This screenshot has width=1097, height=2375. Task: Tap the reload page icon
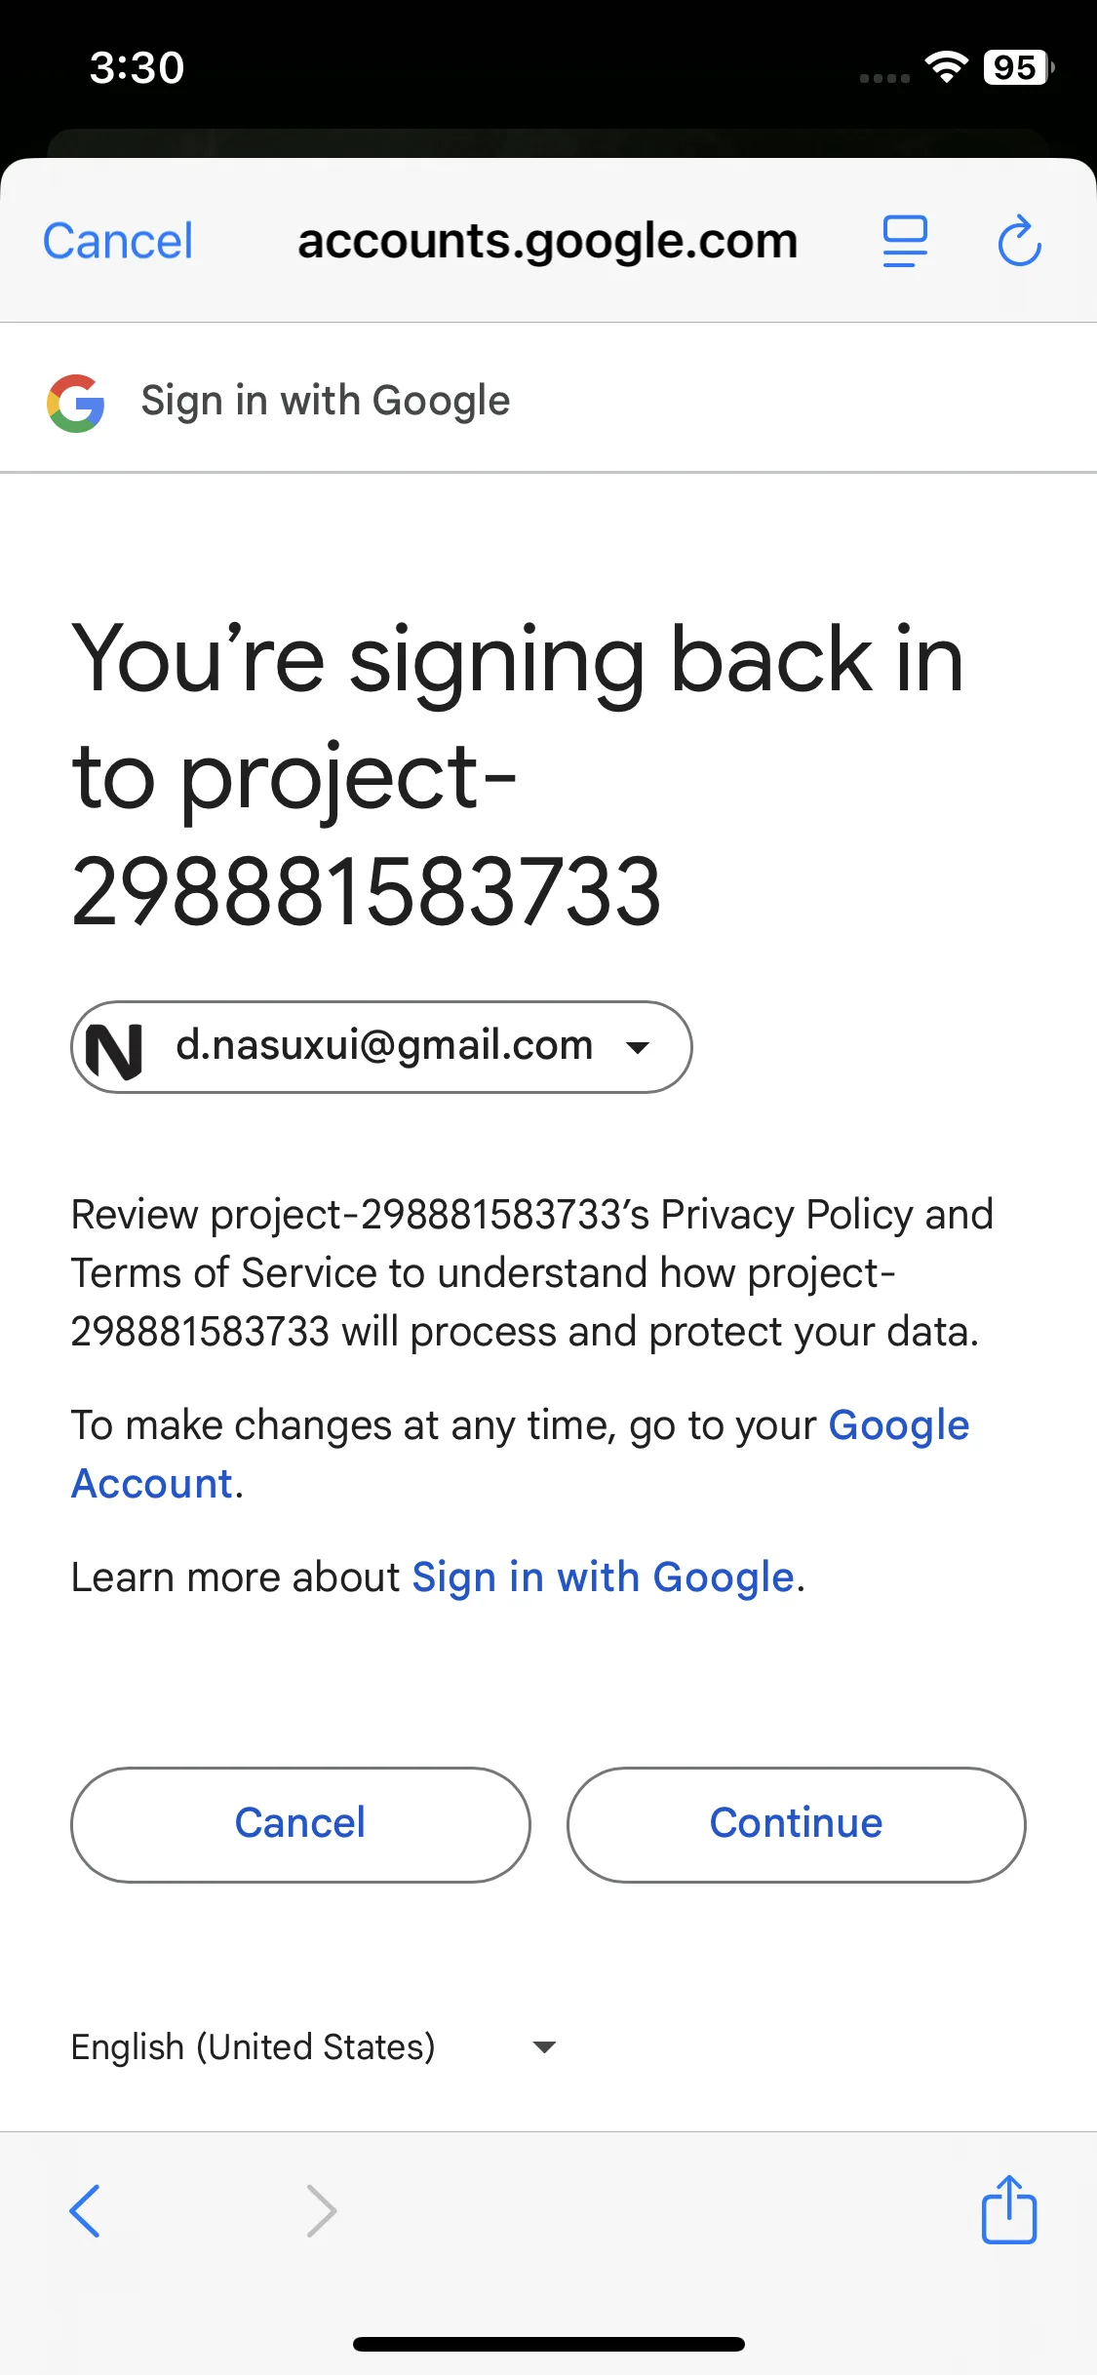pos(1020,241)
